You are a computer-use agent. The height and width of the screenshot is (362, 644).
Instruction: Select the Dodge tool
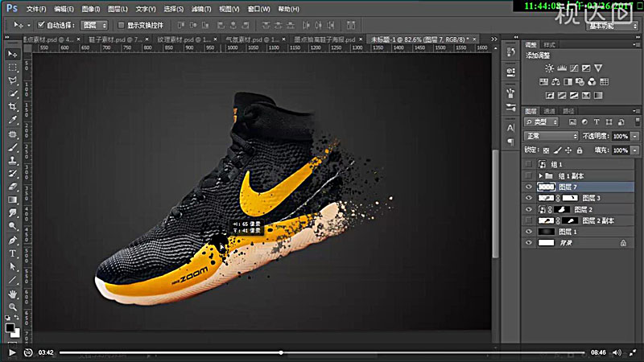point(13,226)
